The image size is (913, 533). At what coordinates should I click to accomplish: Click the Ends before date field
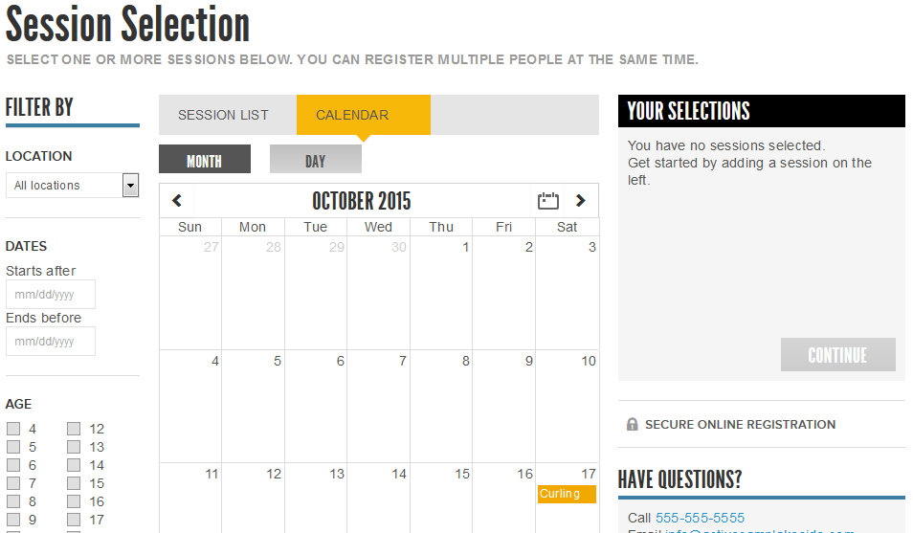[51, 342]
